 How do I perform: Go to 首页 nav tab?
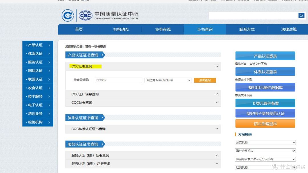[79, 29]
